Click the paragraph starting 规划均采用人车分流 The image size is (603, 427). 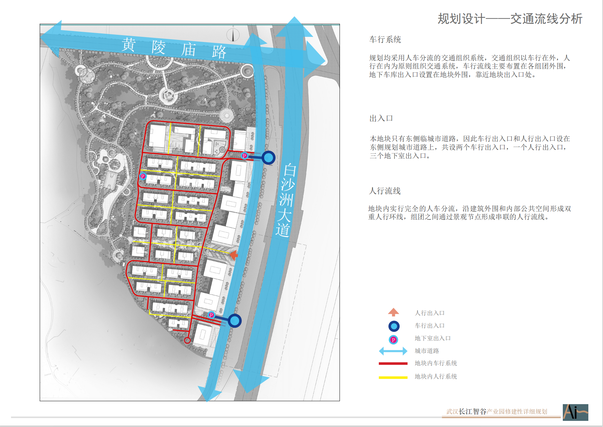pos(470,66)
